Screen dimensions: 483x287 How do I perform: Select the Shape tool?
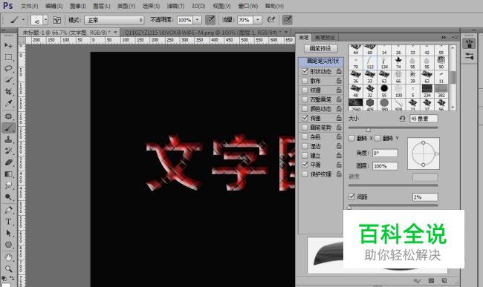click(8, 245)
